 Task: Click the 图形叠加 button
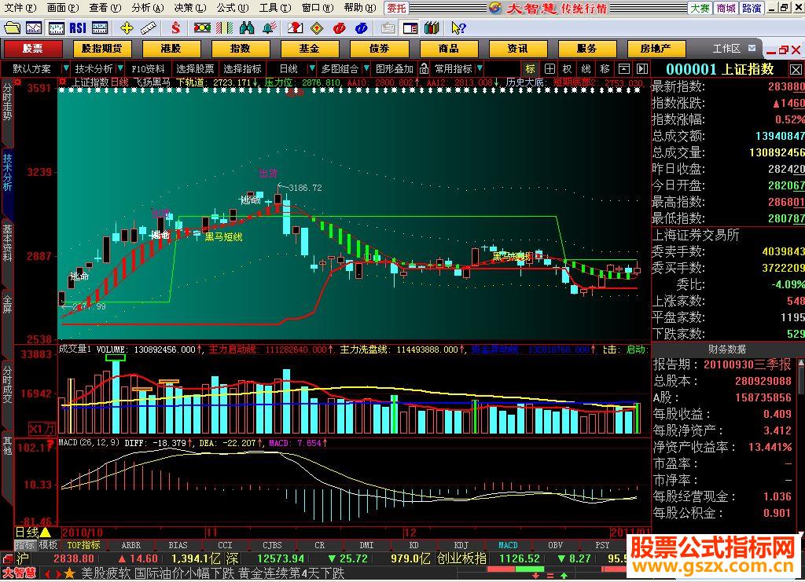[x=395, y=68]
